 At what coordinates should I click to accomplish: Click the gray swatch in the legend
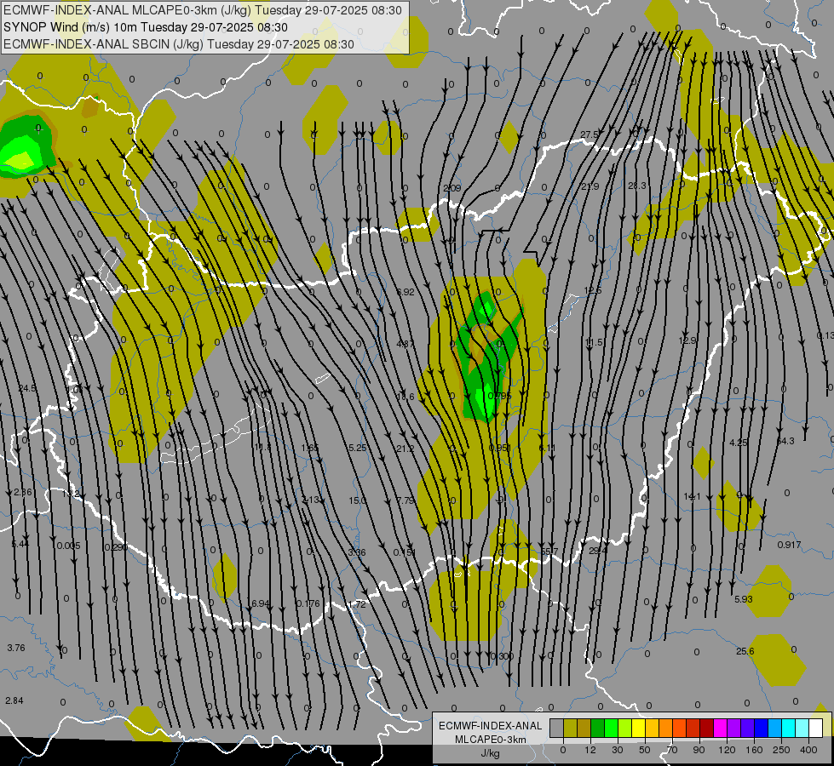(556, 729)
